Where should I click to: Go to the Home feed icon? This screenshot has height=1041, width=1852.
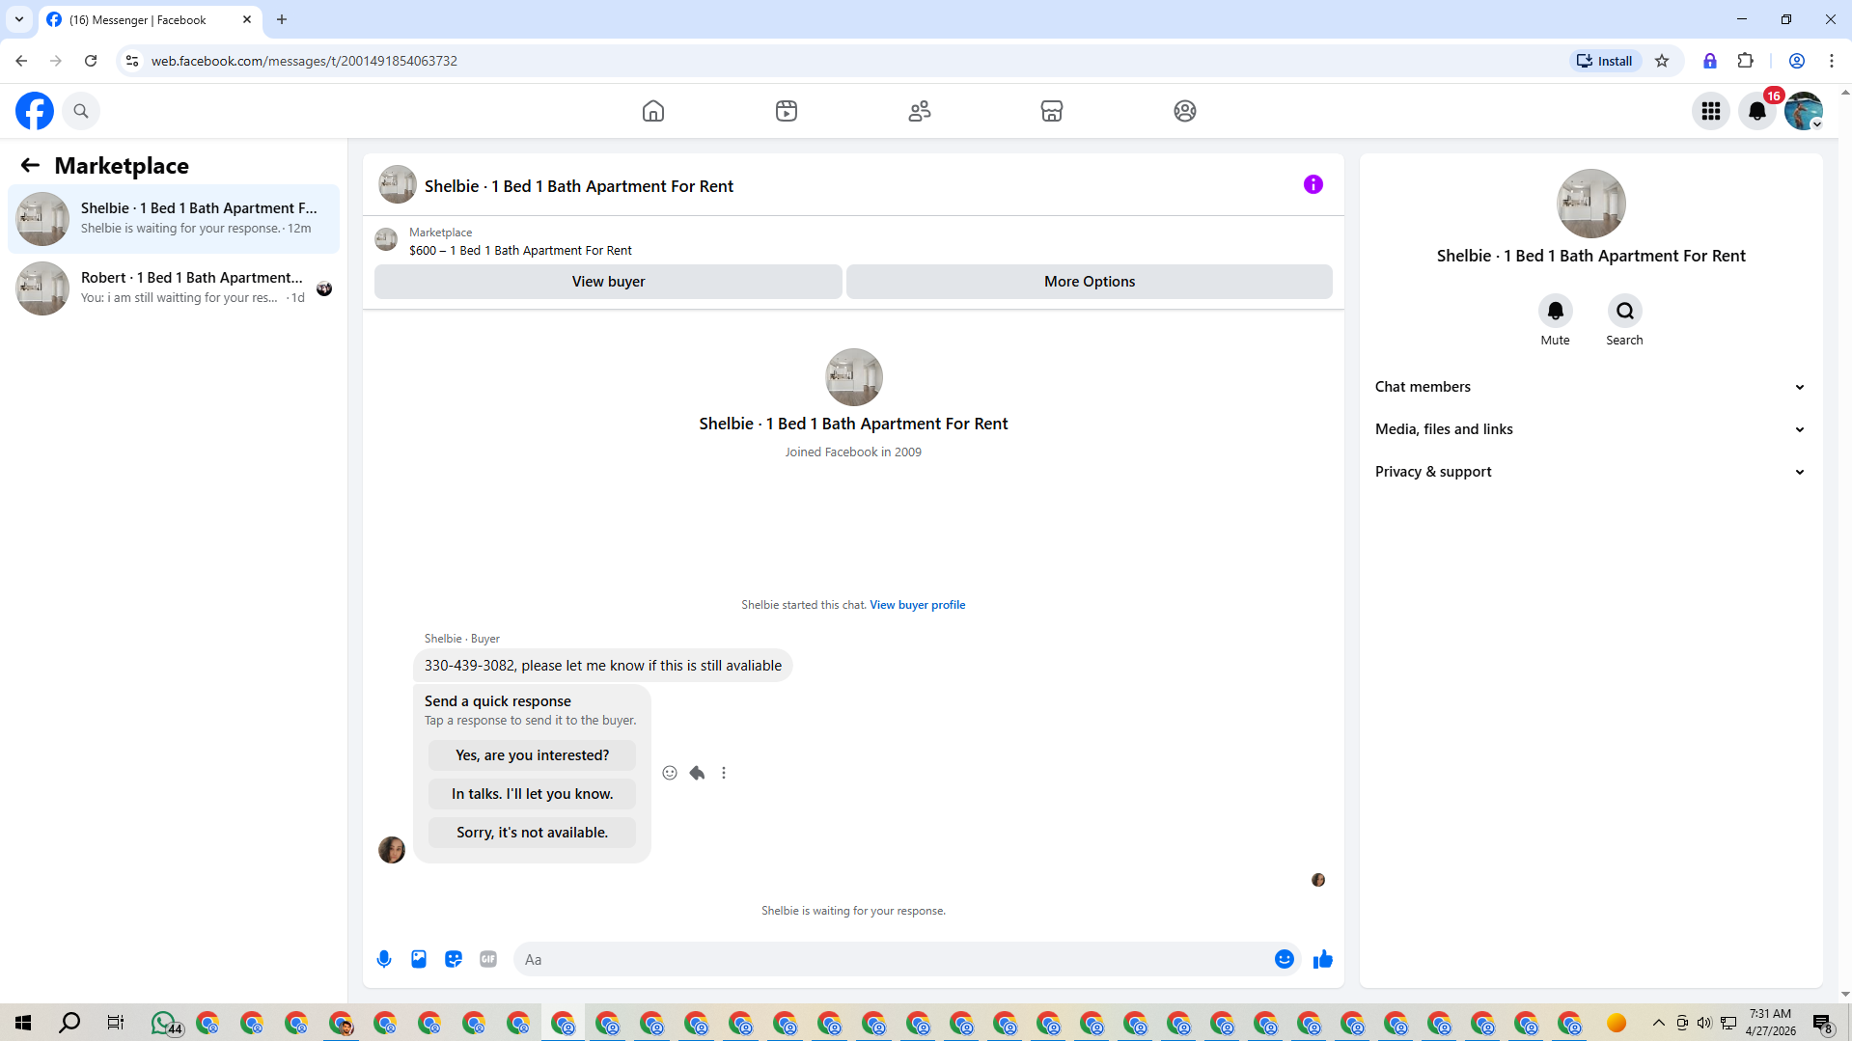tap(653, 111)
